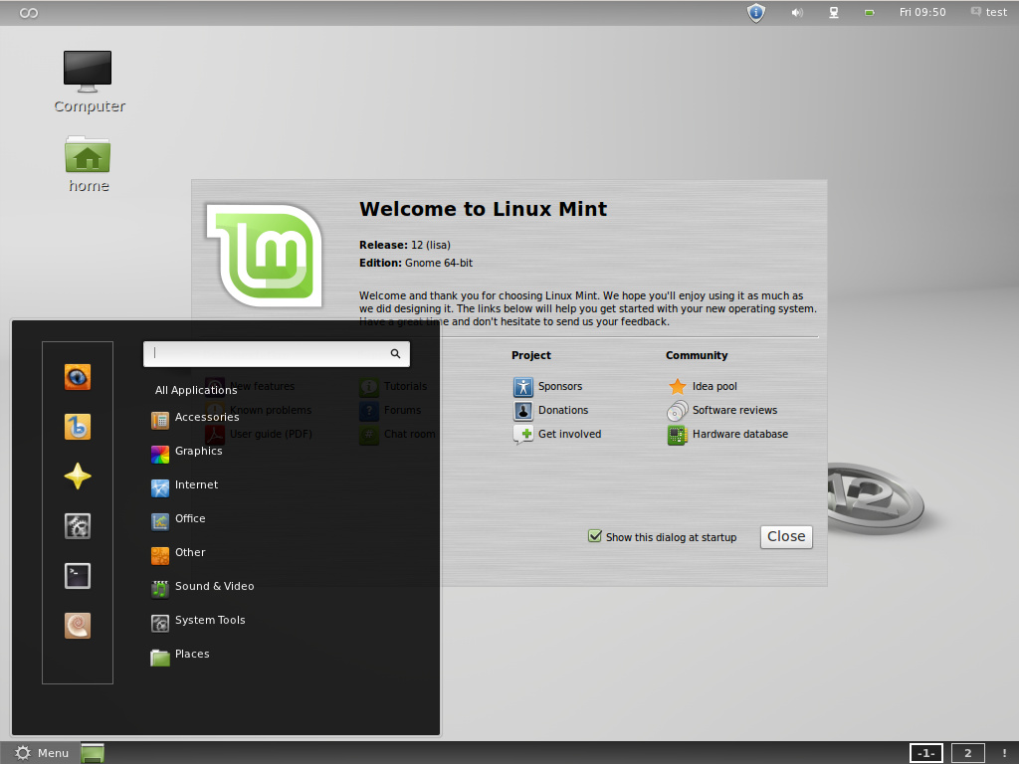
Task: Click the yellow star favorite icon
Action: point(78,477)
